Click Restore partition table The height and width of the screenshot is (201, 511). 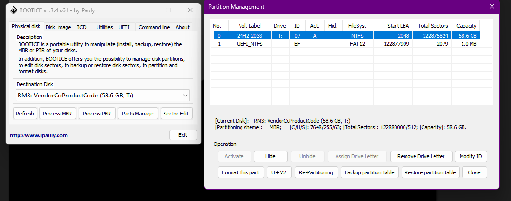pos(430,172)
